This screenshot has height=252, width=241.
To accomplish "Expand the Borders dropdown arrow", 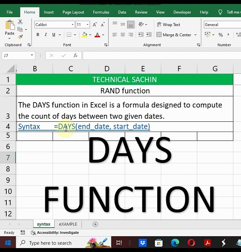I will click(x=75, y=35).
